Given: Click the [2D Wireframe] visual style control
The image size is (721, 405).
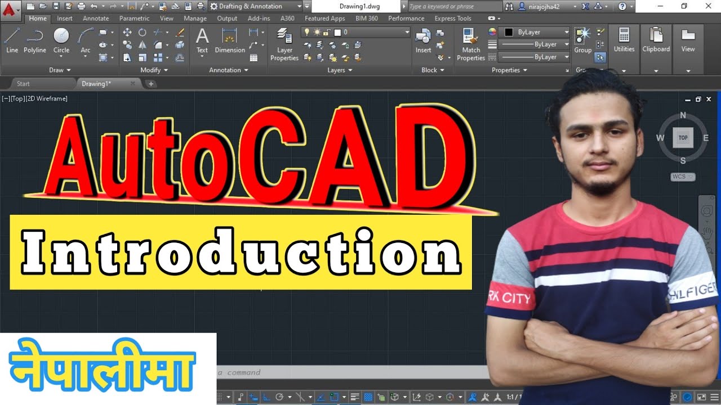Looking at the screenshot, I should point(47,98).
